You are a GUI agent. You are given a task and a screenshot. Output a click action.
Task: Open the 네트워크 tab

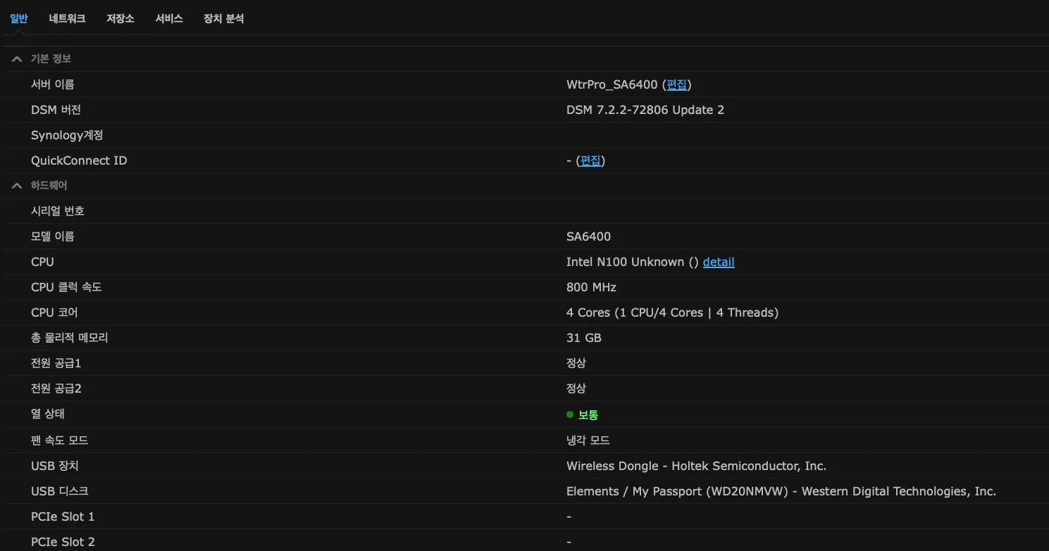(67, 19)
